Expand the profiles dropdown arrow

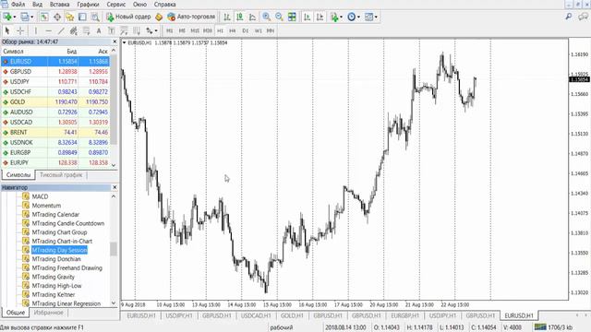(32, 17)
